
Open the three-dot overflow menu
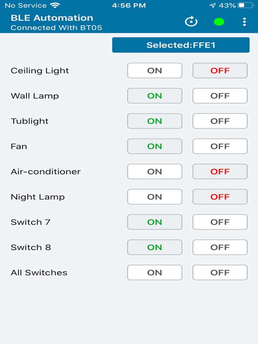[x=244, y=22]
